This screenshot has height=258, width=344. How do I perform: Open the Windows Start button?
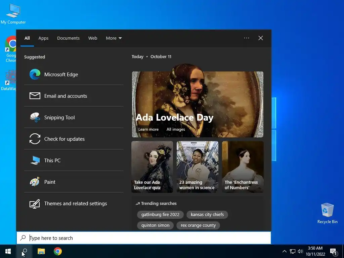point(8,251)
